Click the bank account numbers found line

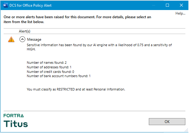click(x=58, y=76)
